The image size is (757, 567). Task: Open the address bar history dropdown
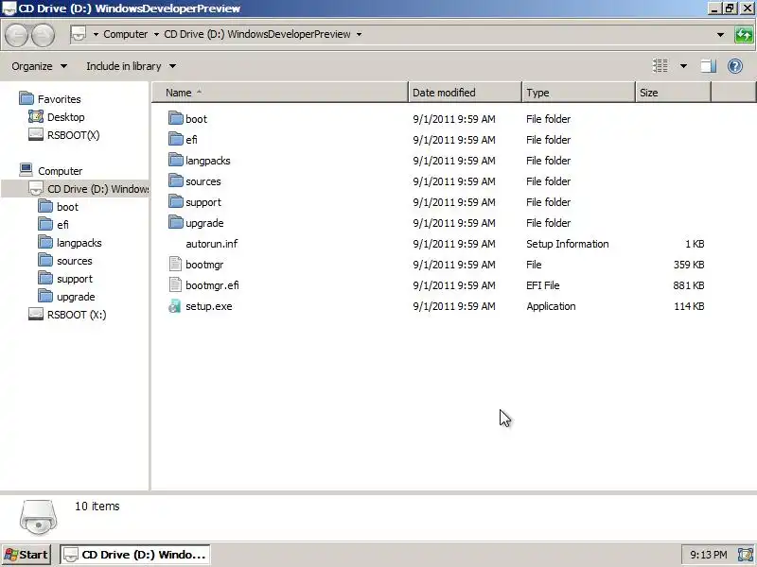tap(720, 35)
